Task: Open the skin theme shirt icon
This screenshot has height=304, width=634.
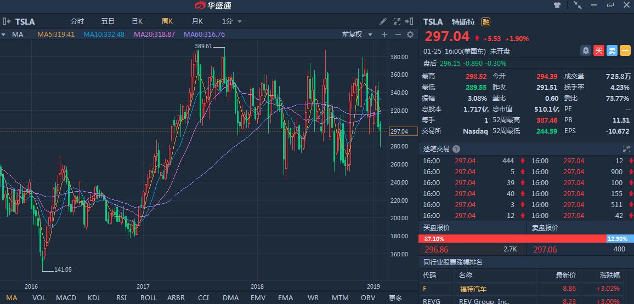Action: 558,5
